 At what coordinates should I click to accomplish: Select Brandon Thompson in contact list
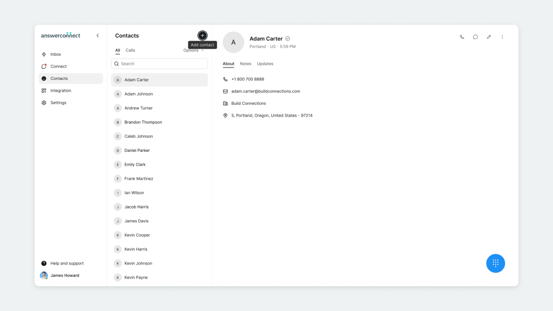tap(159, 123)
